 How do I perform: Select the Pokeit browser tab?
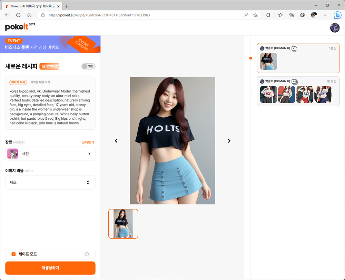(32, 6)
